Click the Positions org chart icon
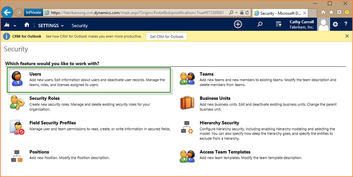 click(x=17, y=156)
